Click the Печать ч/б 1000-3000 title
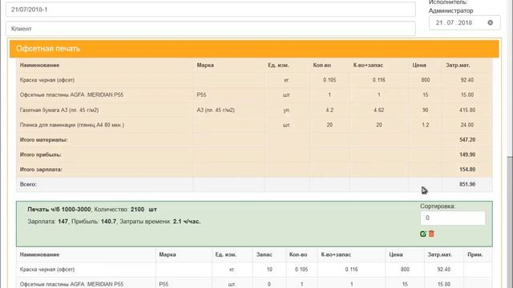Screen dimensions: 513x288 tap(59, 210)
